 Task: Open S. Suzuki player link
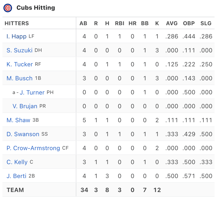point(19,50)
